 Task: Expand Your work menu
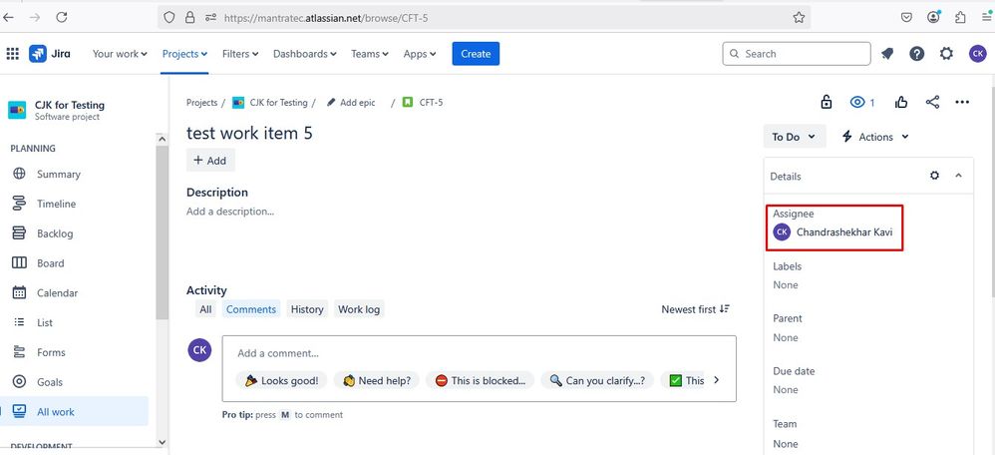[120, 54]
